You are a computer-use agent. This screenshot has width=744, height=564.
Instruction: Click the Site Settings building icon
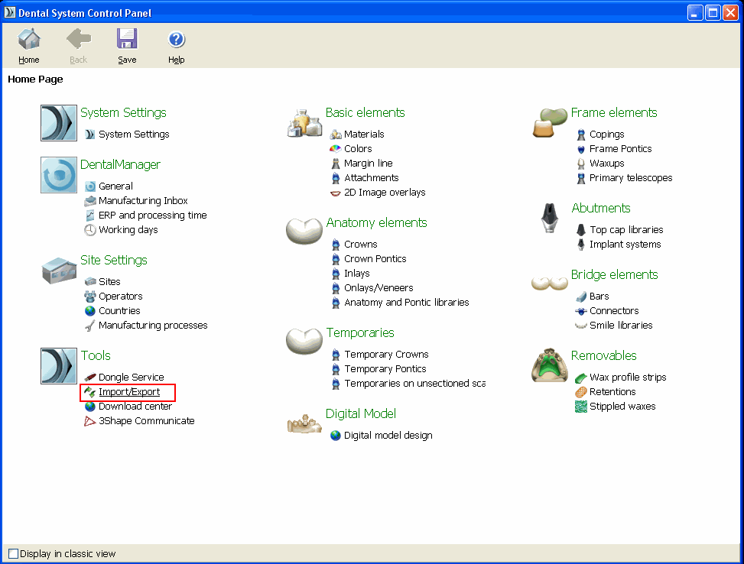click(59, 271)
